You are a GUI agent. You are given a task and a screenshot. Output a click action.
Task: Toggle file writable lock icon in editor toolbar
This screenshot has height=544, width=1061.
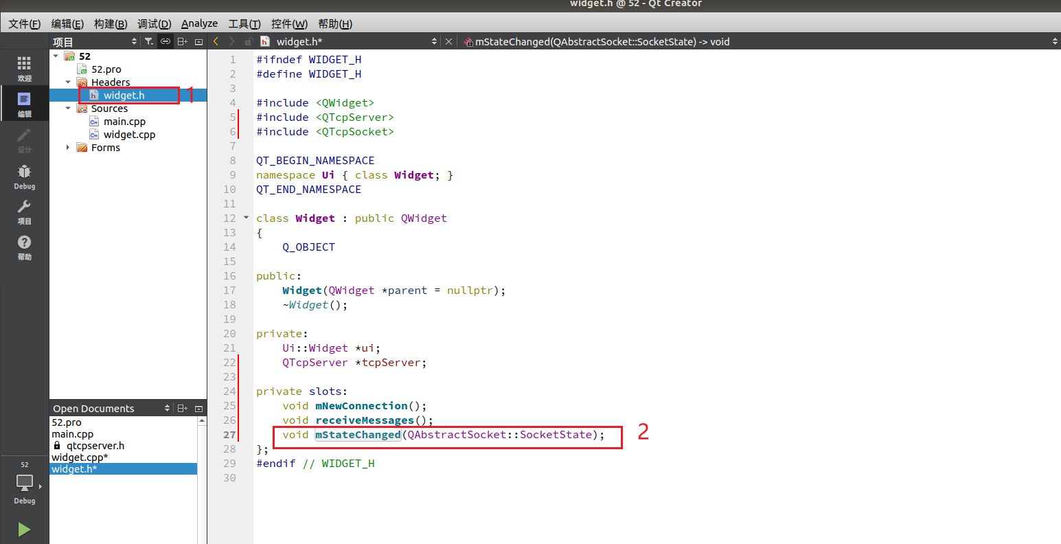pyautogui.click(x=249, y=42)
